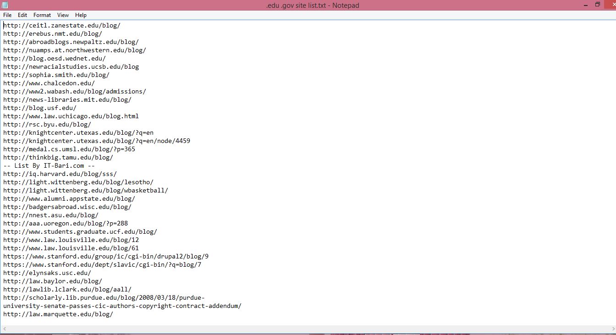Click the Notepad icon in the title bar
The height and width of the screenshot is (335, 616).
point(5,5)
